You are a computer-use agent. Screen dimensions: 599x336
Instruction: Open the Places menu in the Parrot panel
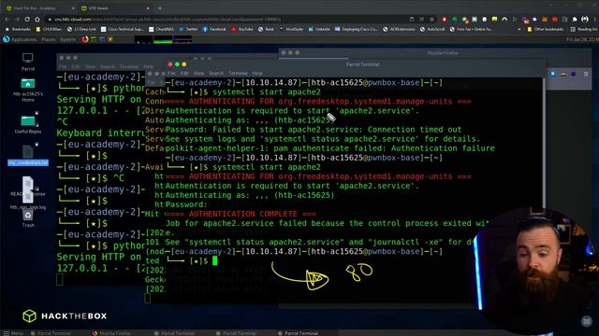coord(49,39)
